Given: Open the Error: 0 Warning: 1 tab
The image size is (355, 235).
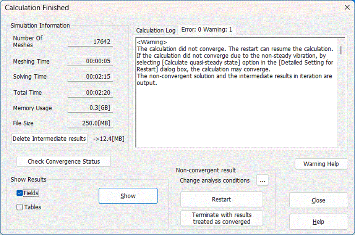Looking at the screenshot, I should click(x=206, y=30).
